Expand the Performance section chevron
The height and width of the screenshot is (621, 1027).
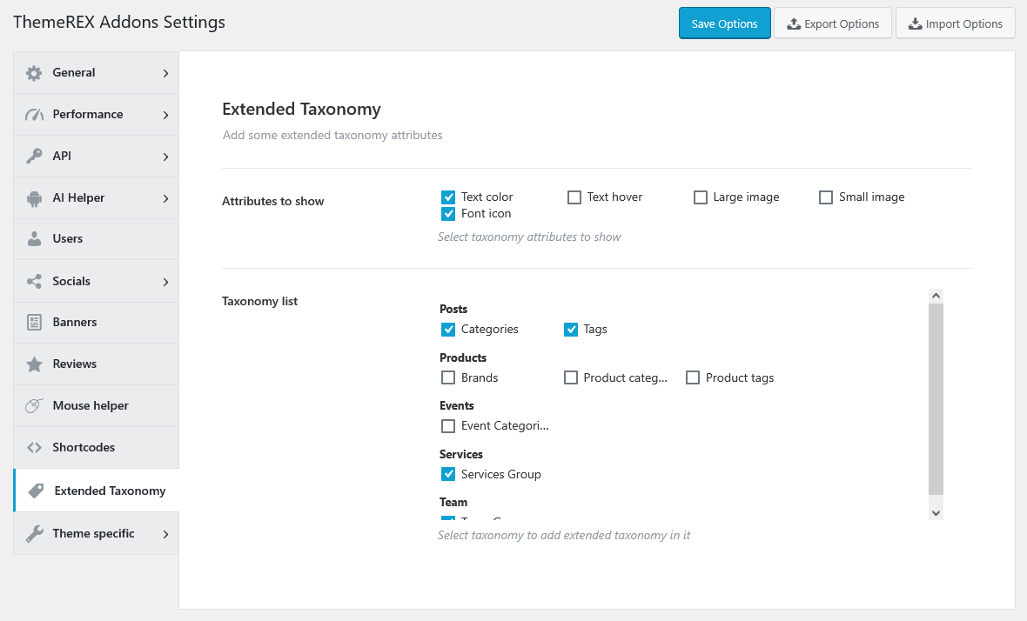point(165,115)
